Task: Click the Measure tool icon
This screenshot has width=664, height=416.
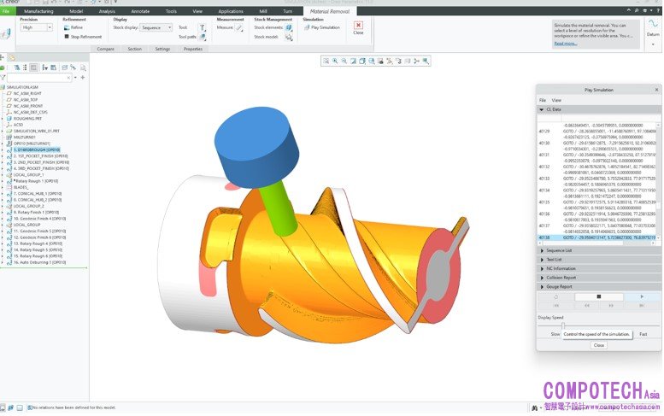Action: [x=239, y=27]
